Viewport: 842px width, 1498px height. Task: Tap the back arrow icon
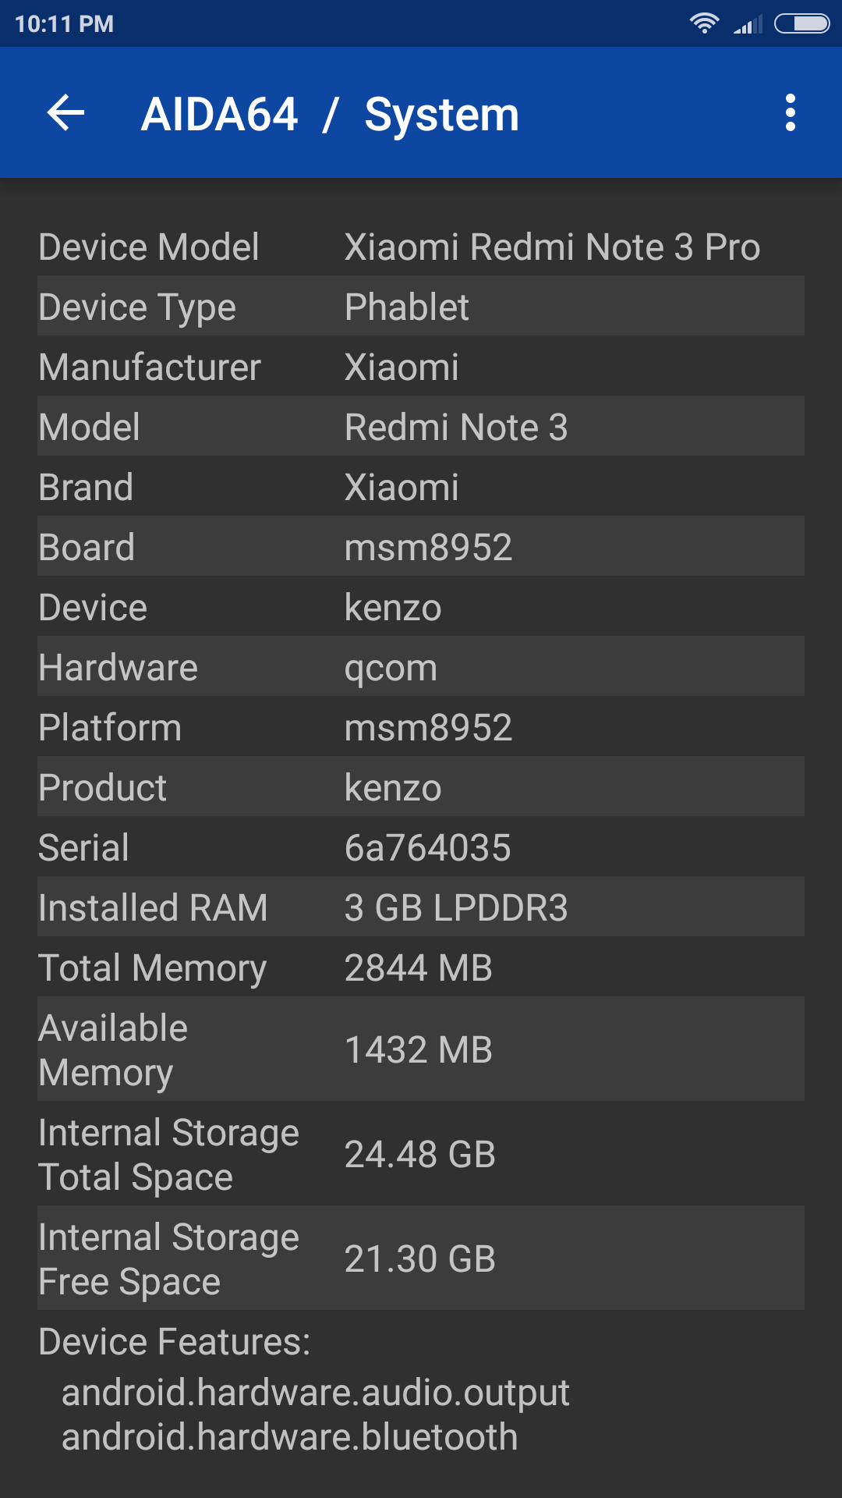tap(66, 113)
